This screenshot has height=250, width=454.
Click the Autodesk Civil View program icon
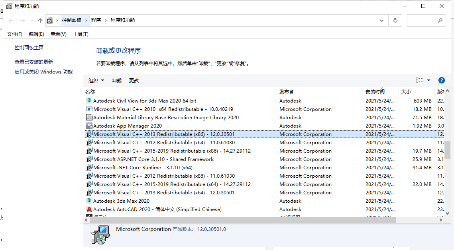pos(89,101)
